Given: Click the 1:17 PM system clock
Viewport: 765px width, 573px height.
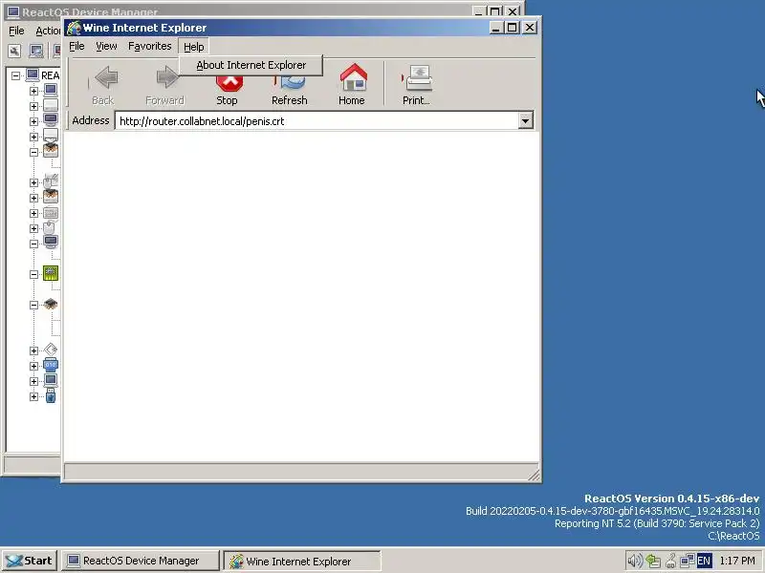Looking at the screenshot, I should pyautogui.click(x=736, y=561).
